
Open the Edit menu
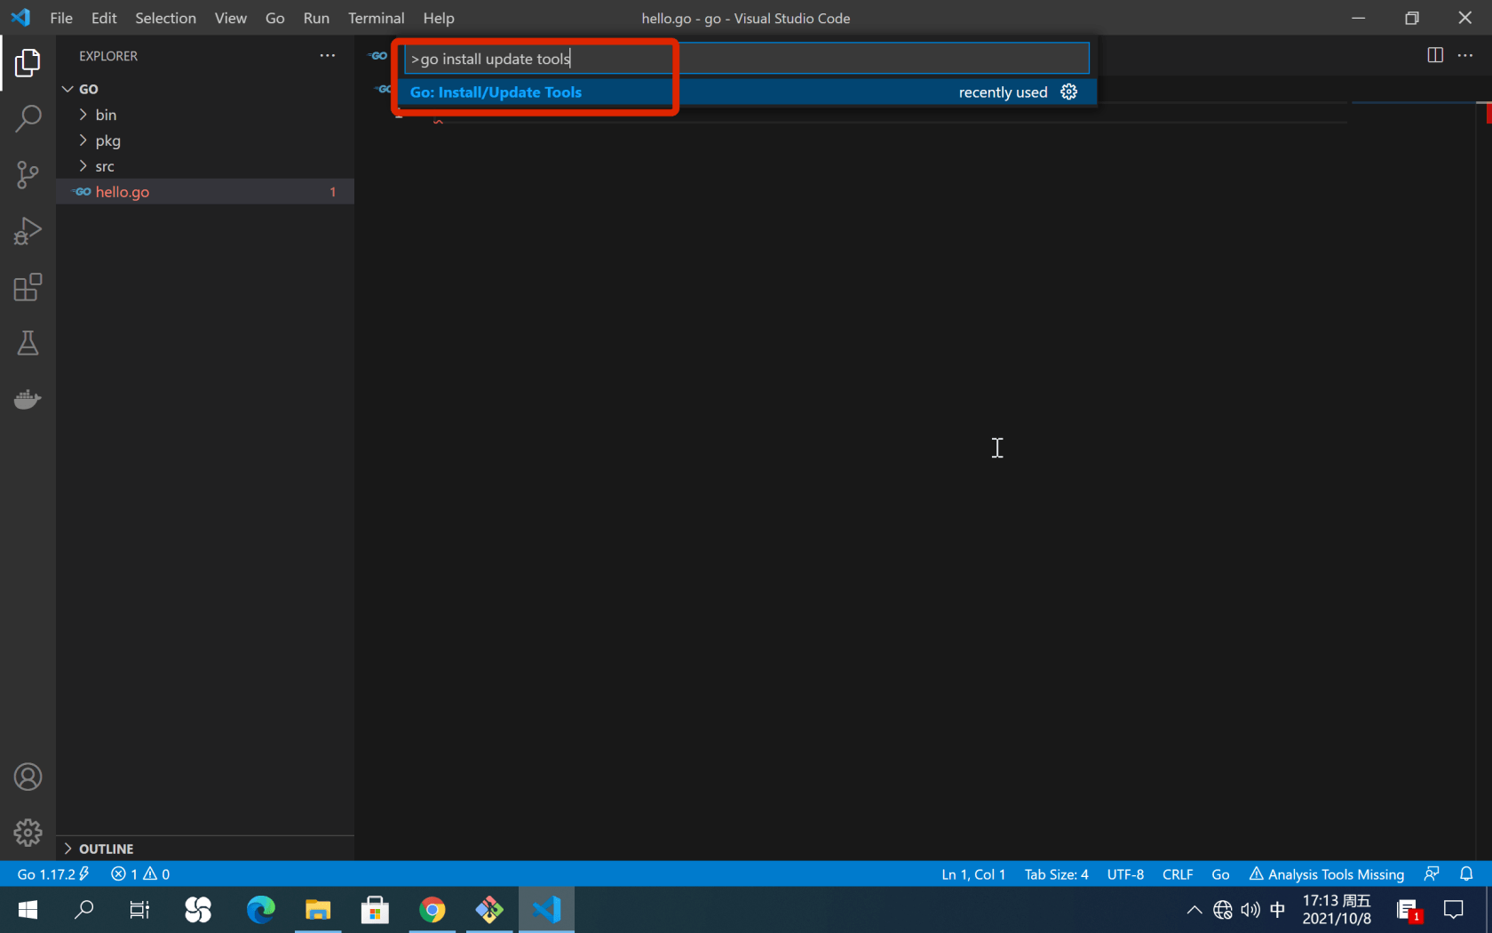coord(104,18)
